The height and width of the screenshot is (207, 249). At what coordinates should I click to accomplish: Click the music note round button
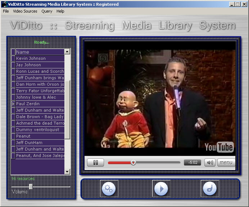(210, 189)
